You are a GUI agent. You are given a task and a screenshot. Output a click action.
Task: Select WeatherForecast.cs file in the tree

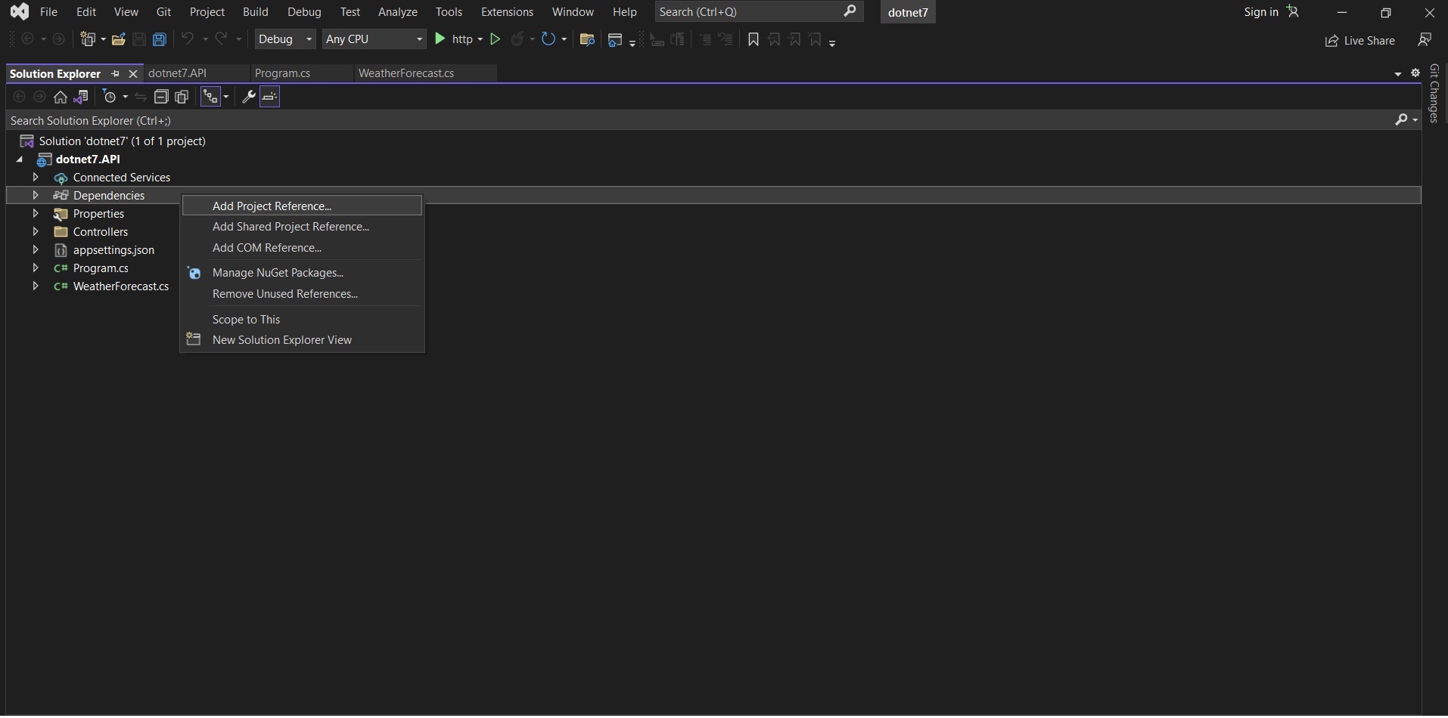[120, 286]
